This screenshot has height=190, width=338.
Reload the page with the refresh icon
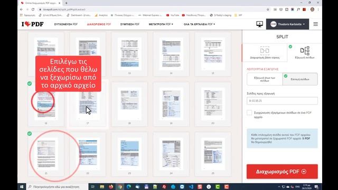(x=33, y=9)
